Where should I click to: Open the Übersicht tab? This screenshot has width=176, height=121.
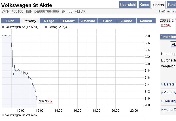point(128,5)
